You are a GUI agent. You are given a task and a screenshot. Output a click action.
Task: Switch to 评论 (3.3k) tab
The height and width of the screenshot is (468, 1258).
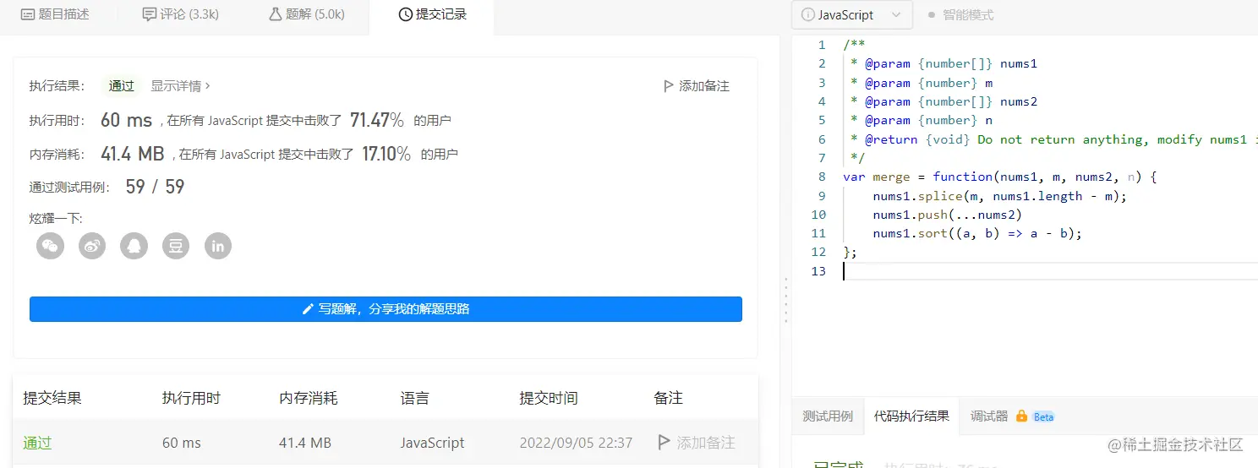[x=182, y=14]
